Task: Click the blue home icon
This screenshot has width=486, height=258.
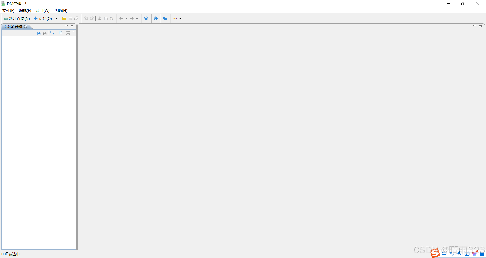Action: pyautogui.click(x=156, y=18)
